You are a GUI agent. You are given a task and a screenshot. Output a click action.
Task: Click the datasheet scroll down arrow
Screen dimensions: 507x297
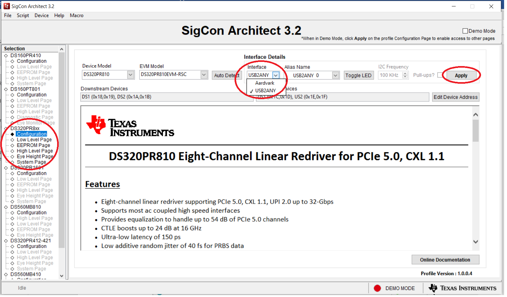pyautogui.click(x=476, y=242)
